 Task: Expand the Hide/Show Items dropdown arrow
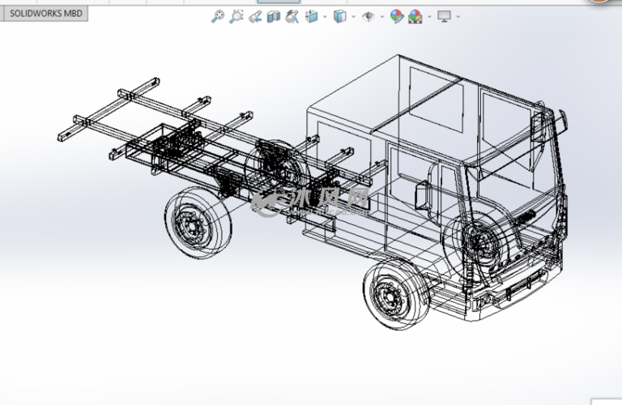(x=381, y=16)
